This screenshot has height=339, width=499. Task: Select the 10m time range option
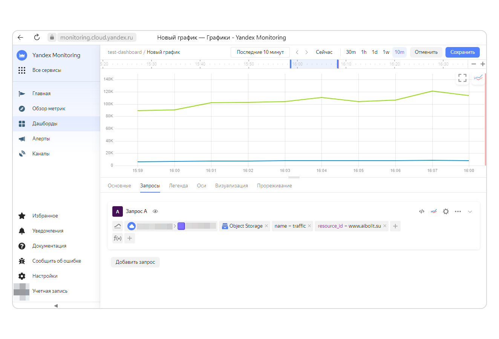(x=400, y=52)
